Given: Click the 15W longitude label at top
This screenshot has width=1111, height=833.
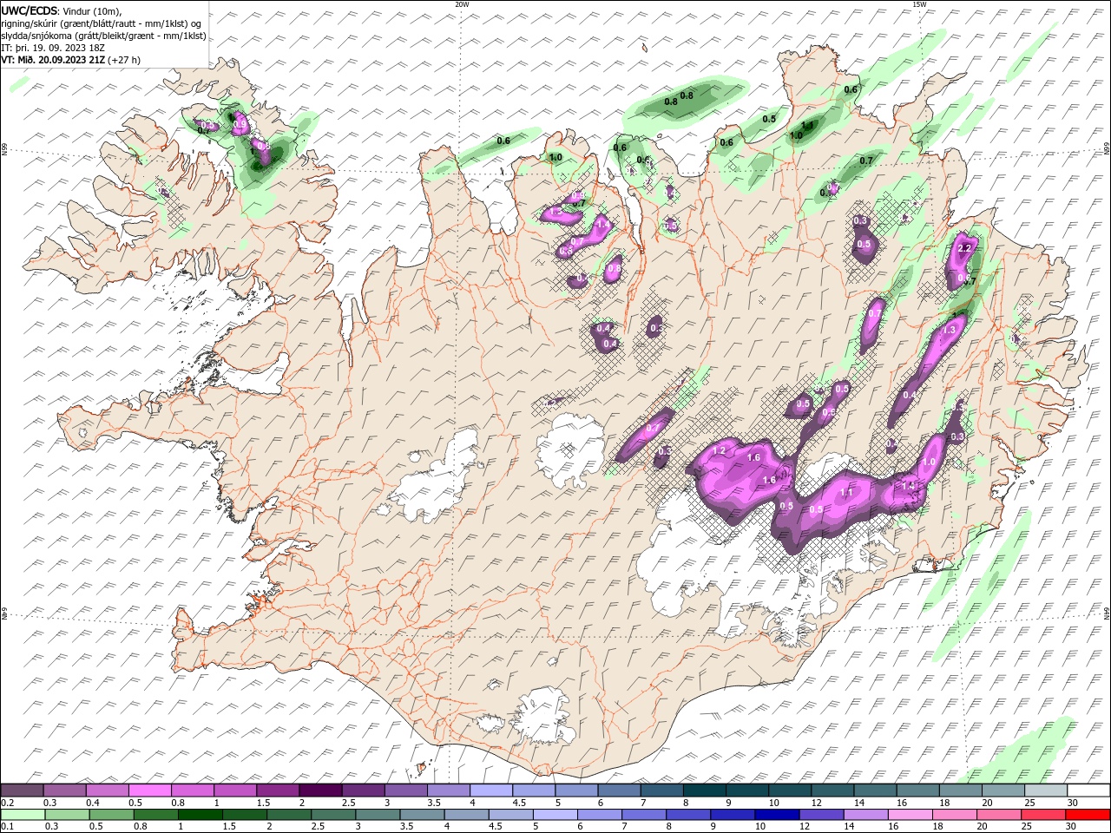Looking at the screenshot, I should (919, 4).
